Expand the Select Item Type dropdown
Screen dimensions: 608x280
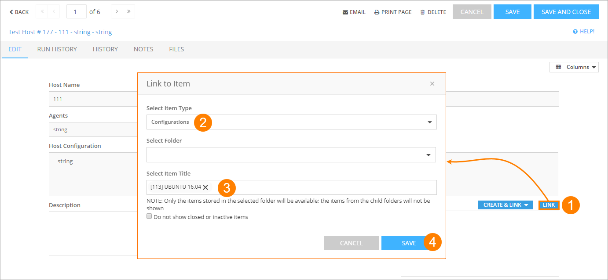click(x=291, y=122)
